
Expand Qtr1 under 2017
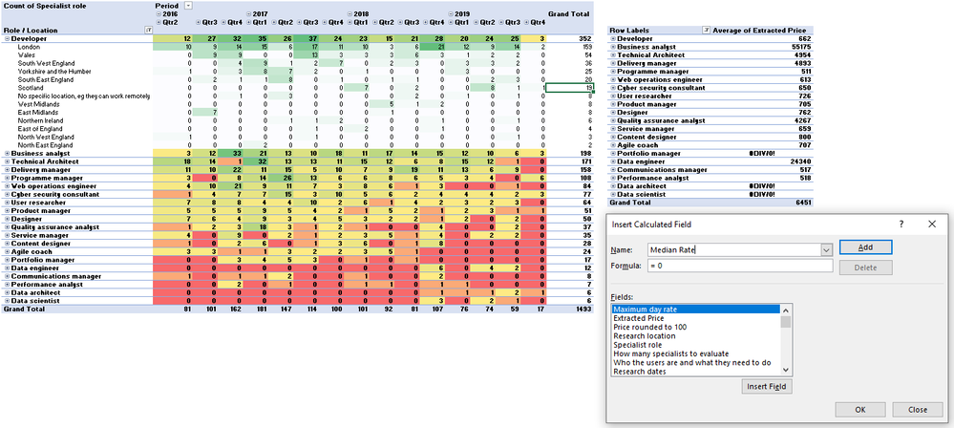point(249,22)
